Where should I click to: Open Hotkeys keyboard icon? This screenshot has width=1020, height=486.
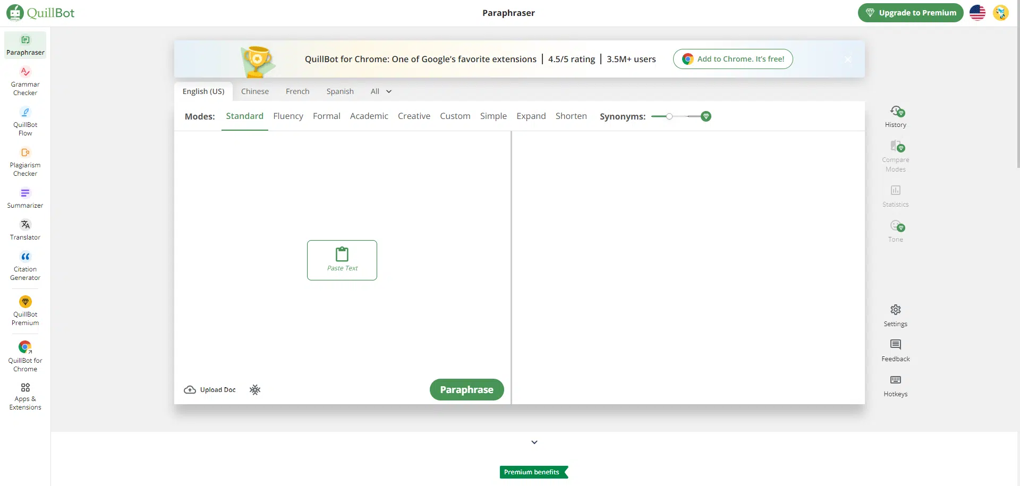point(896,386)
